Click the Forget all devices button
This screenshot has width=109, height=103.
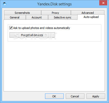pyautogui.click(x=32, y=35)
